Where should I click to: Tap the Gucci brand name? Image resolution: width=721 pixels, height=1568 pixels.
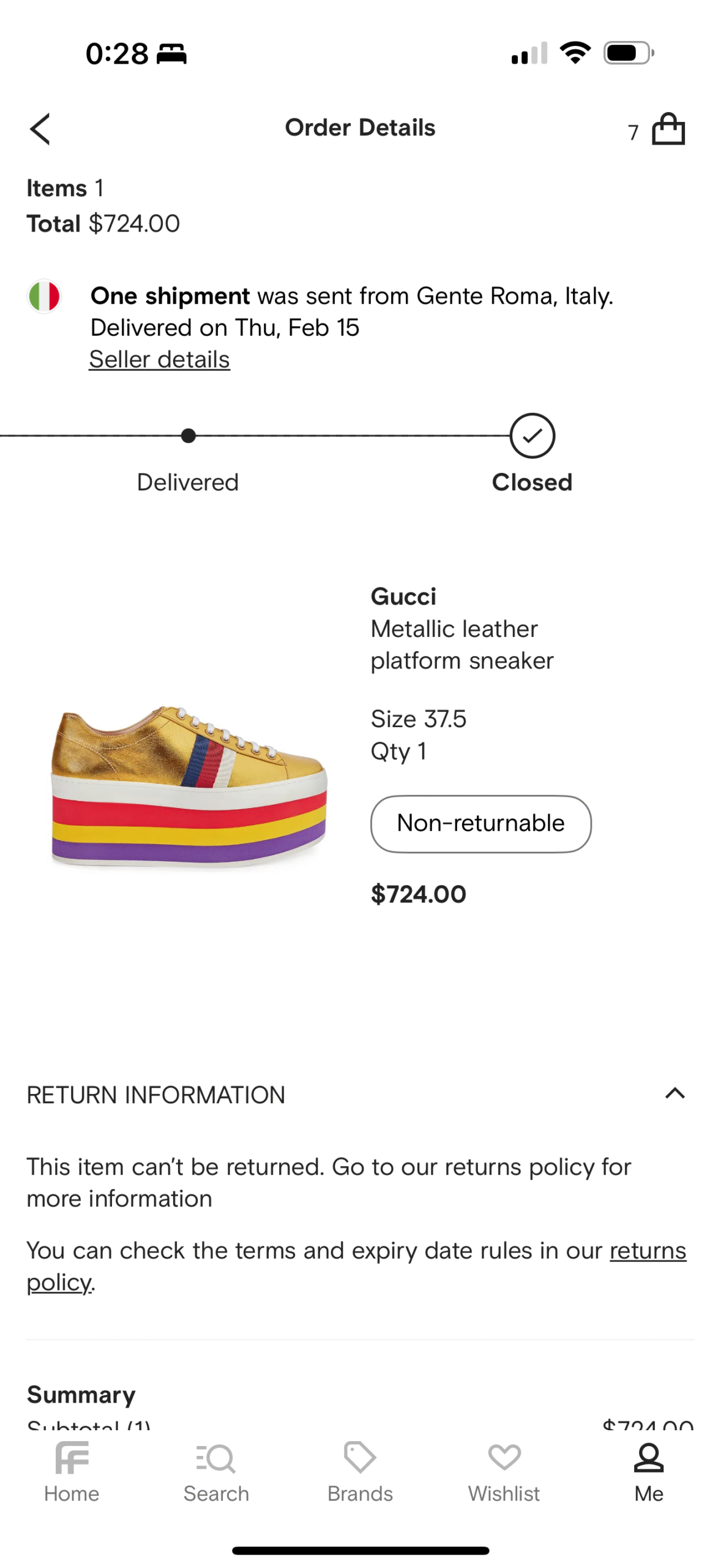pyautogui.click(x=403, y=596)
